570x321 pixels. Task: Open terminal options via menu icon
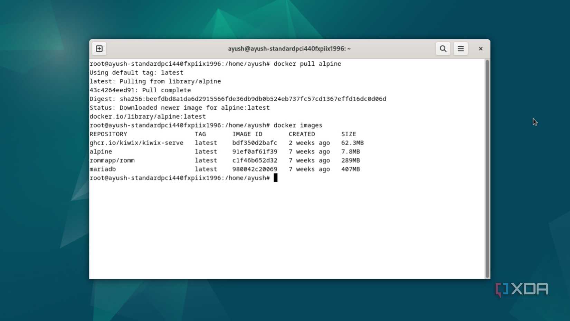[460, 48]
